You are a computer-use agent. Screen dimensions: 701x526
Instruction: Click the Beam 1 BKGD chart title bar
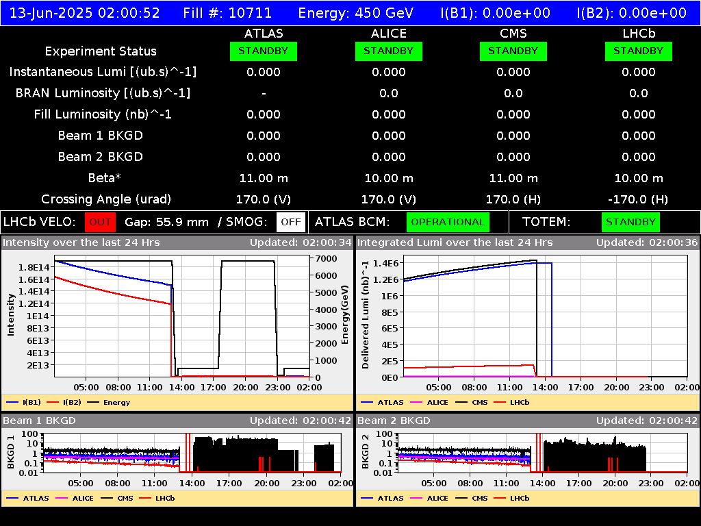[177, 421]
